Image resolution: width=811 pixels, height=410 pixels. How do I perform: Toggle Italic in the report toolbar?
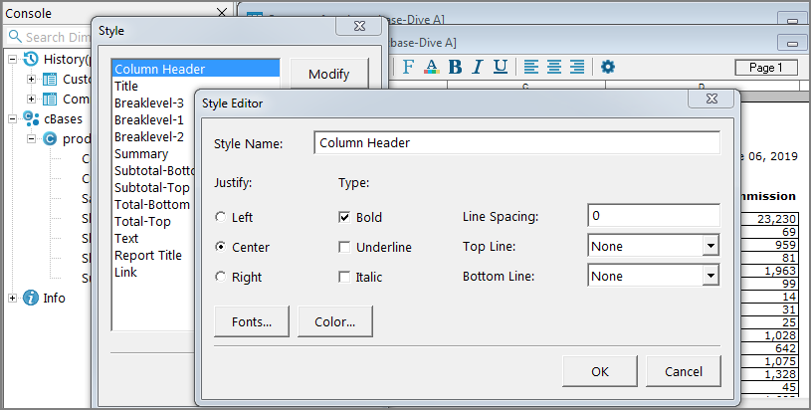[478, 67]
